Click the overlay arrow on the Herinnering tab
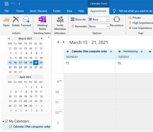Viewport: 153px width, 132px height. [x=119, y=51]
